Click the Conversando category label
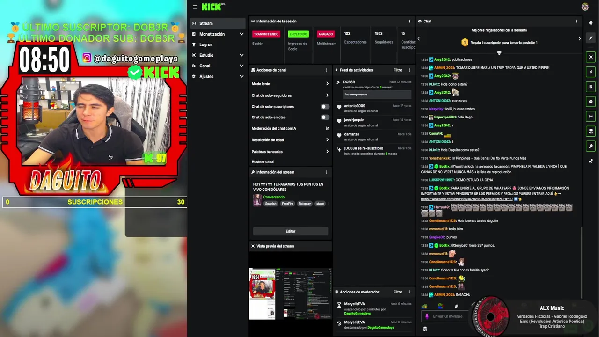The height and width of the screenshot is (337, 599). click(x=274, y=197)
